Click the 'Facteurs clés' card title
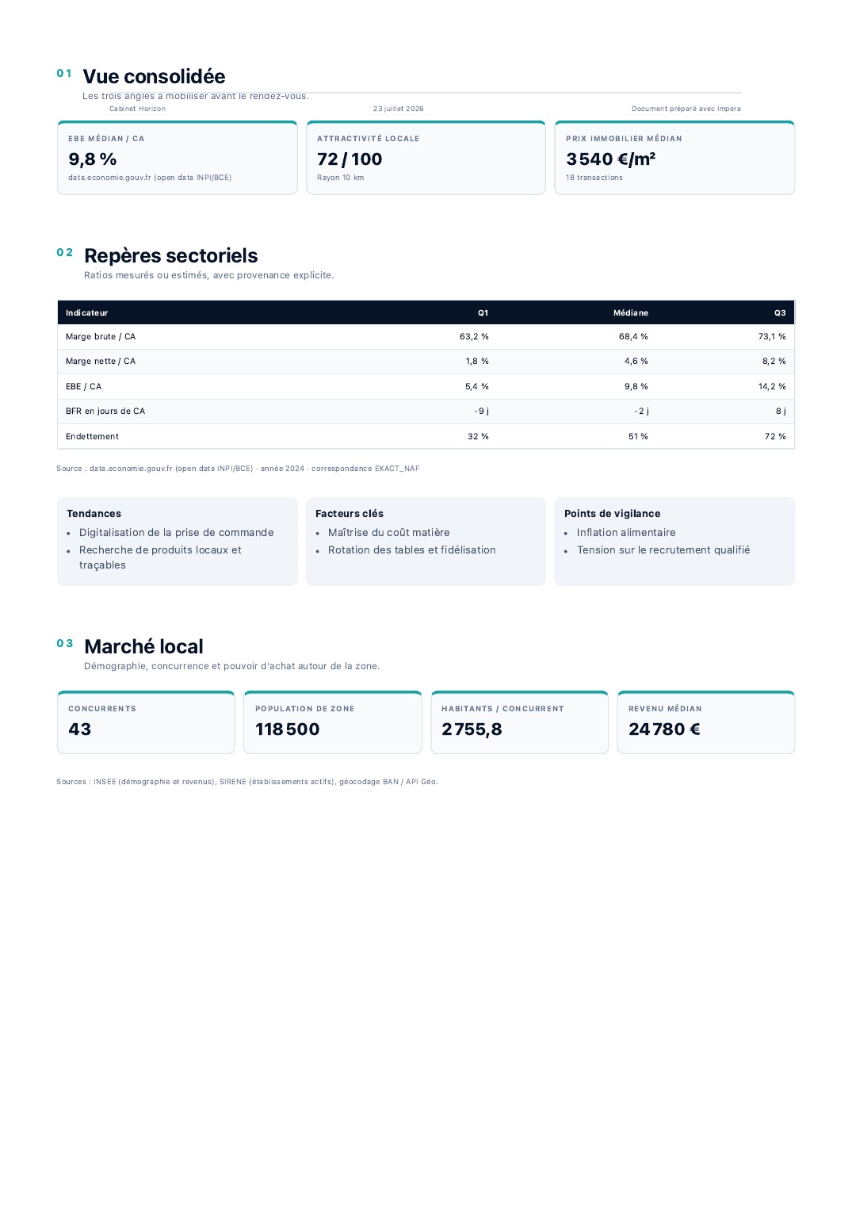 point(349,514)
